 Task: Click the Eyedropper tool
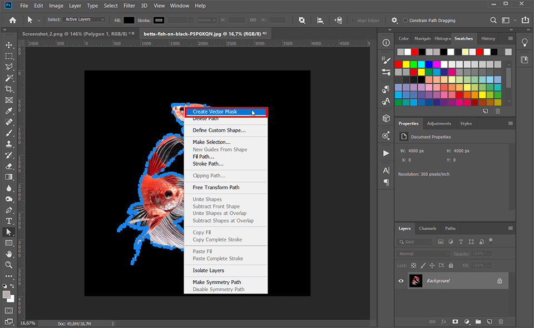(x=9, y=111)
